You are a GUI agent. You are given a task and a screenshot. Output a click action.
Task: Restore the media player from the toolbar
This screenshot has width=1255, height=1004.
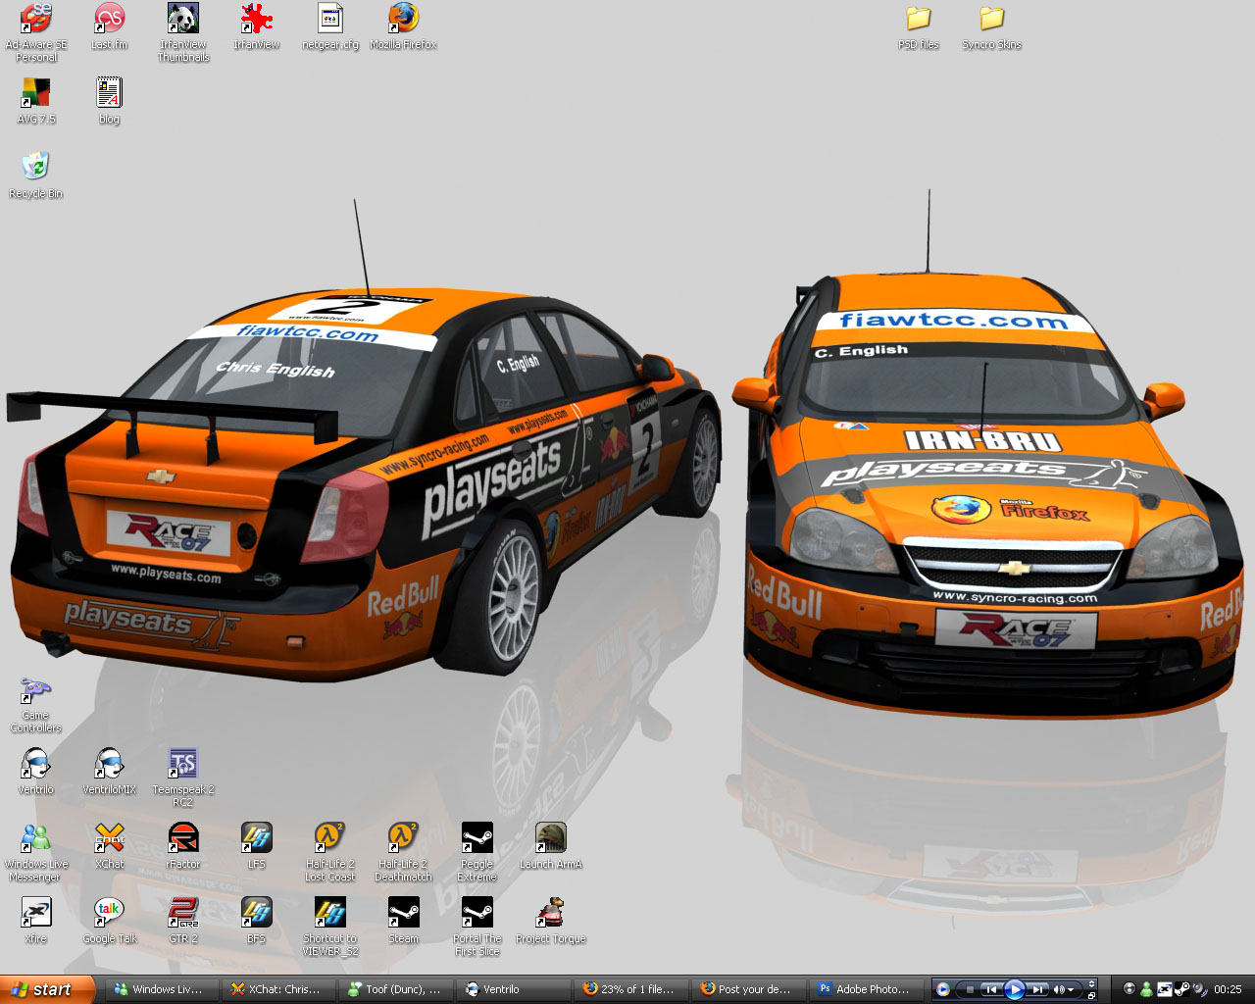pyautogui.click(x=1091, y=996)
